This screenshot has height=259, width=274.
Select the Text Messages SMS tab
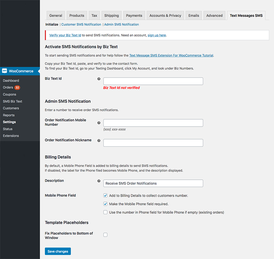[x=246, y=16]
